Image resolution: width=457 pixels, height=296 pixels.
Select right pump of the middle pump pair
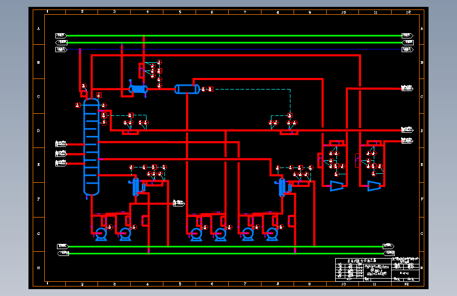pyautogui.click(x=220, y=234)
